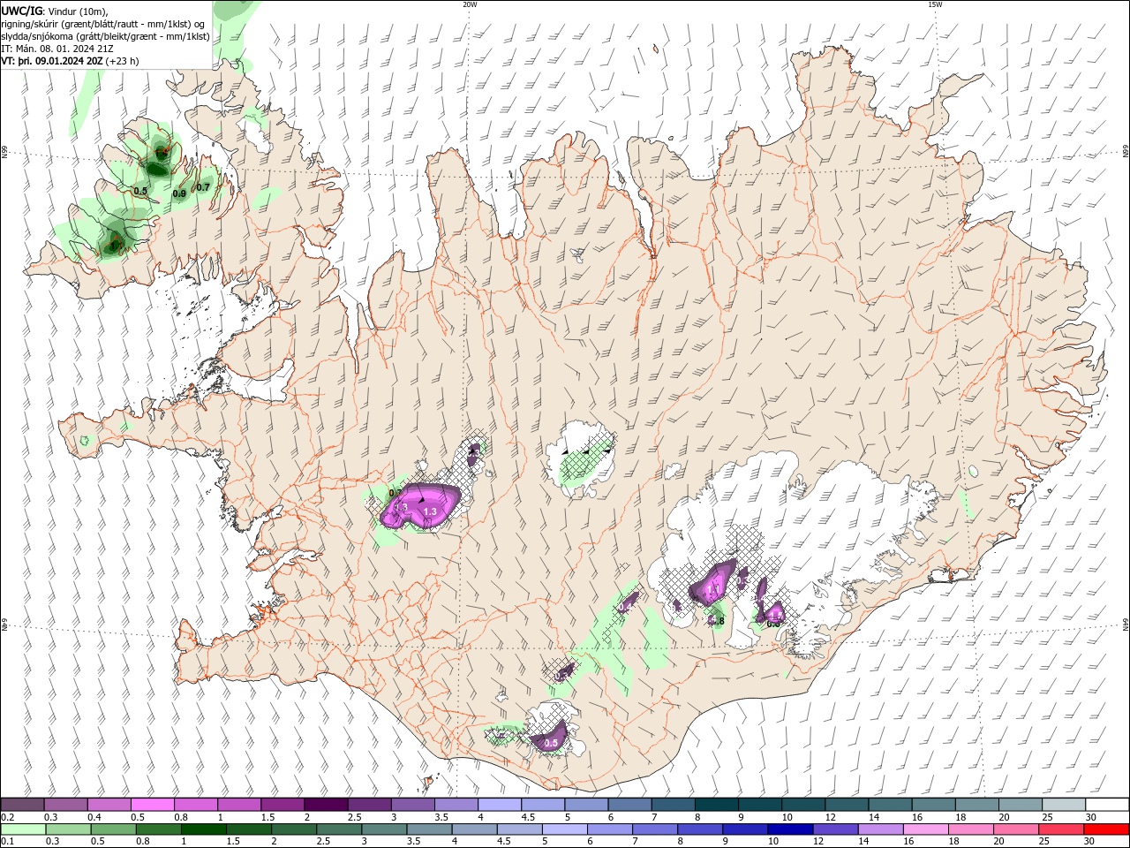Click the light pink bottom-row swatch labeled 16

(926, 829)
